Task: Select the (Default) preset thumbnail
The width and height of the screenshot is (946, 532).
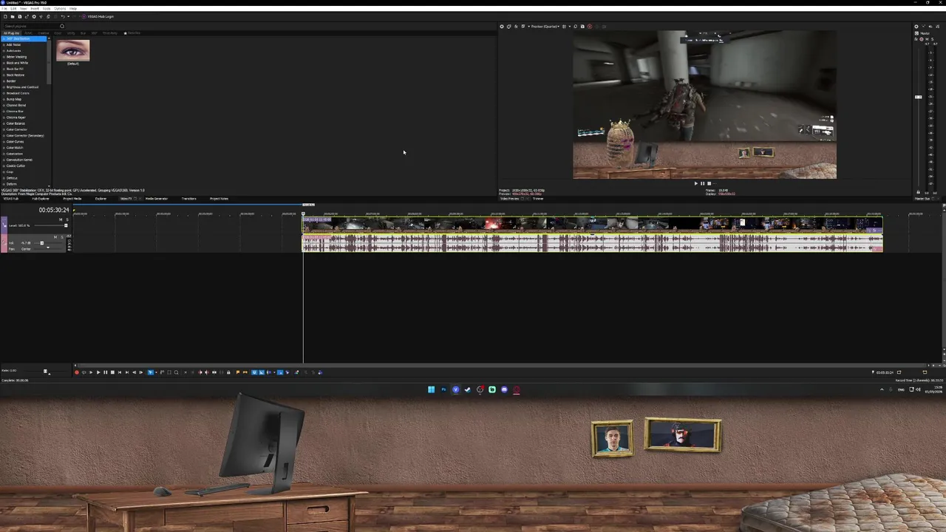Action: coord(72,51)
